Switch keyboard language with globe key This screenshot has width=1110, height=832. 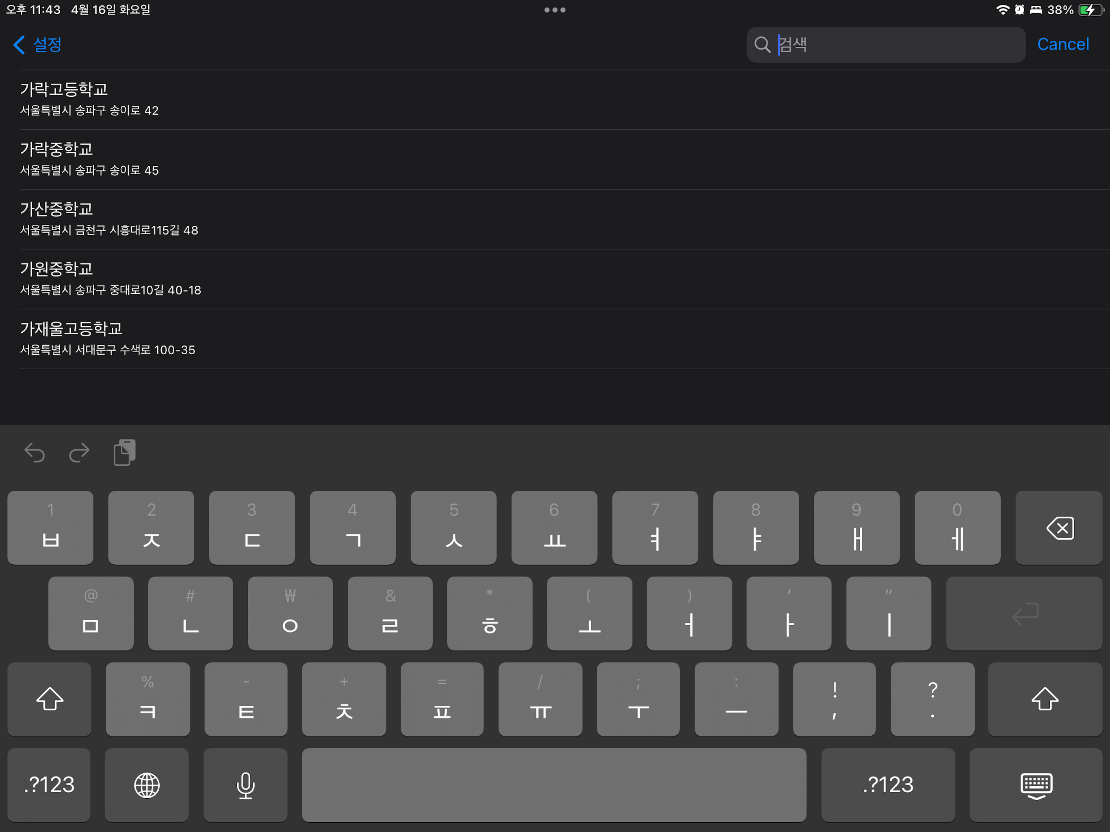coord(147,785)
